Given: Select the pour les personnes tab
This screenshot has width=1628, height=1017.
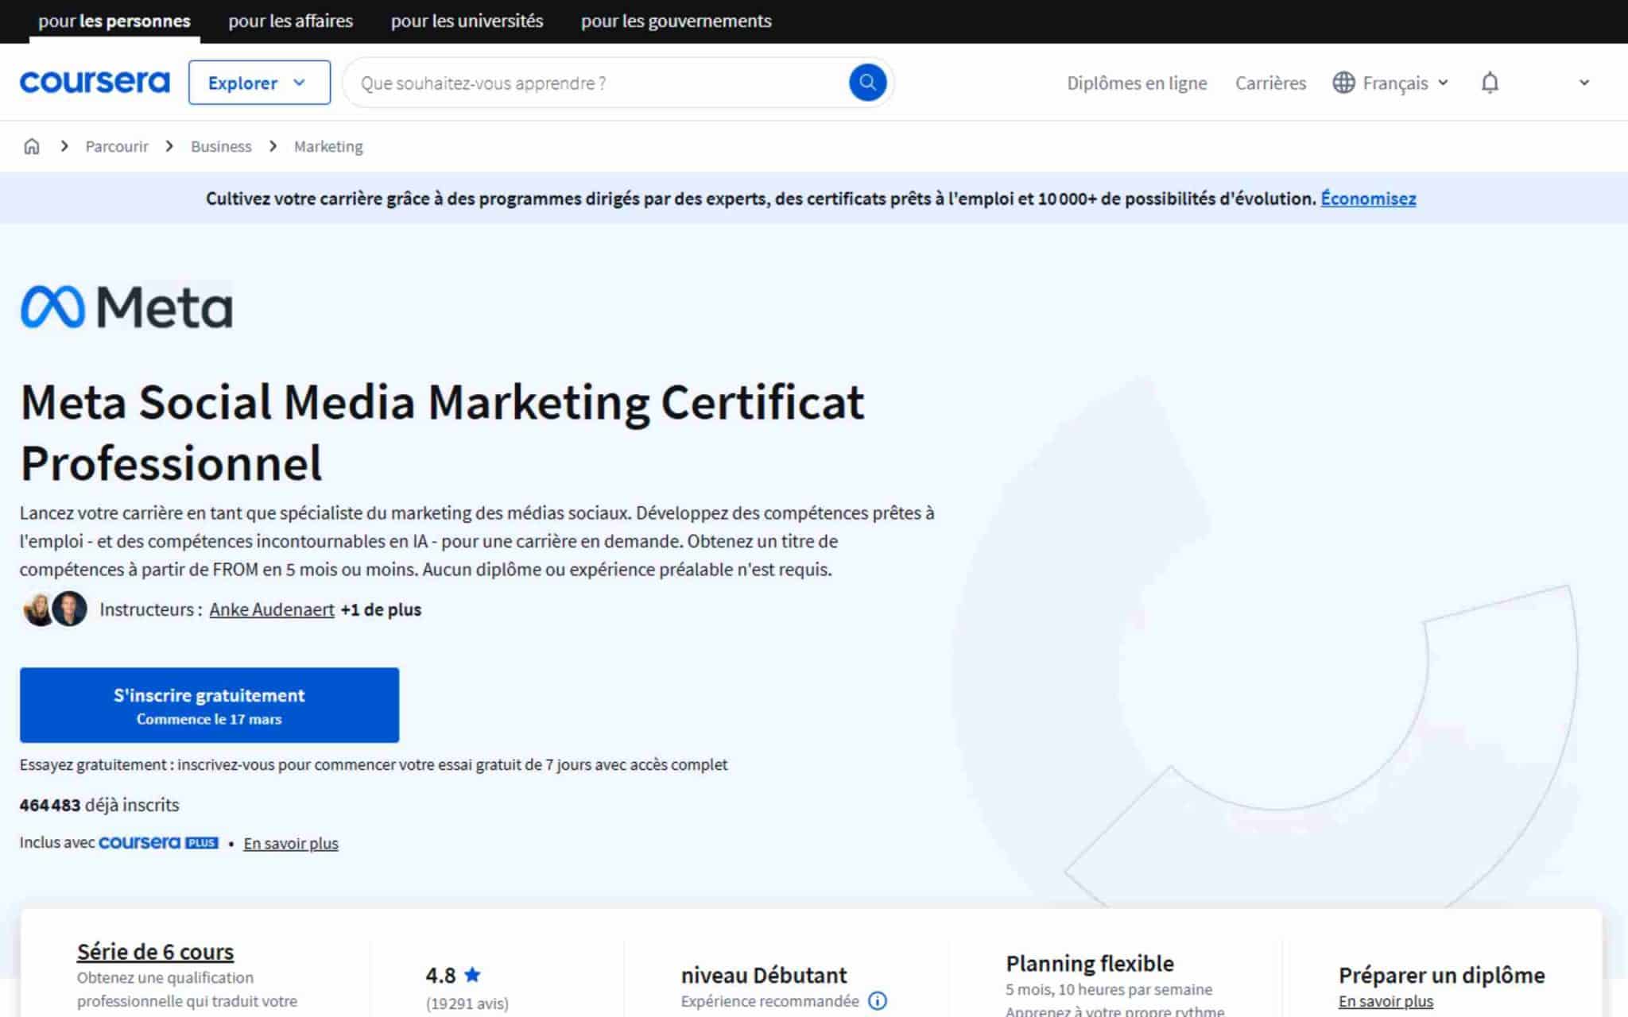Looking at the screenshot, I should [x=114, y=21].
